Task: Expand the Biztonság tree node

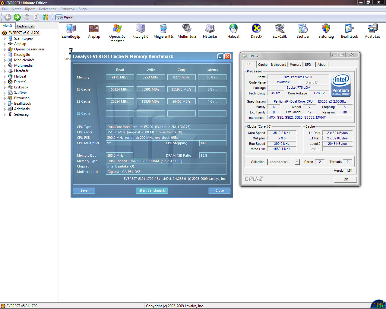Action: pyautogui.click(x=5, y=98)
